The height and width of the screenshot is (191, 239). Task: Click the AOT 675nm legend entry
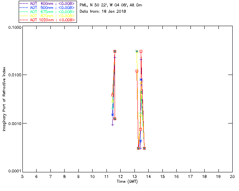(47, 12)
